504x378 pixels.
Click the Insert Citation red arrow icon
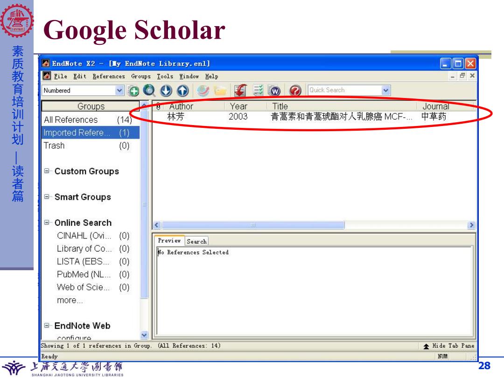tap(240, 91)
